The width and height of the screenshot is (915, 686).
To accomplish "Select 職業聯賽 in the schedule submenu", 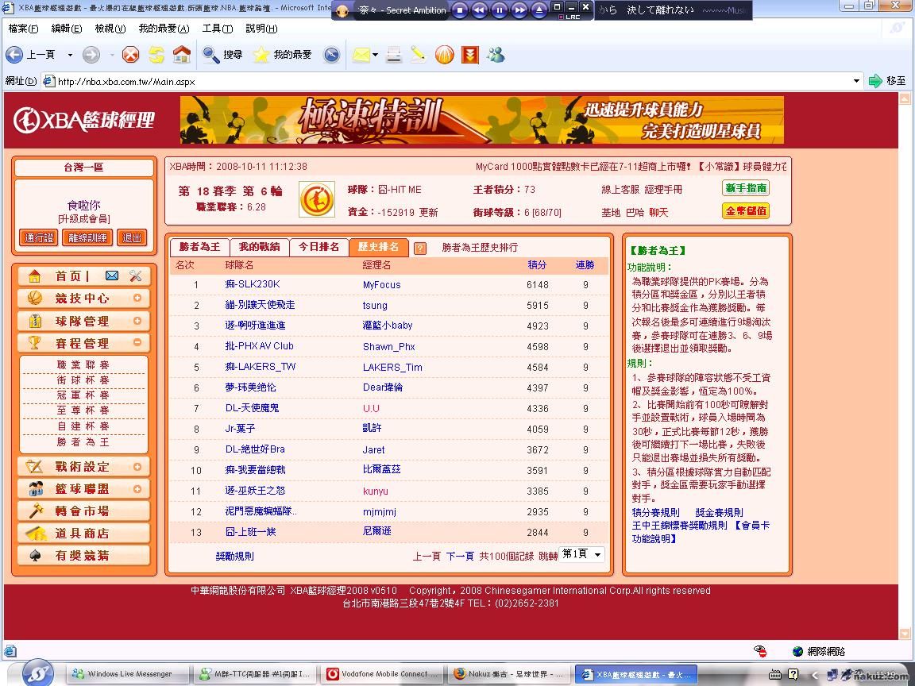I will [x=83, y=365].
